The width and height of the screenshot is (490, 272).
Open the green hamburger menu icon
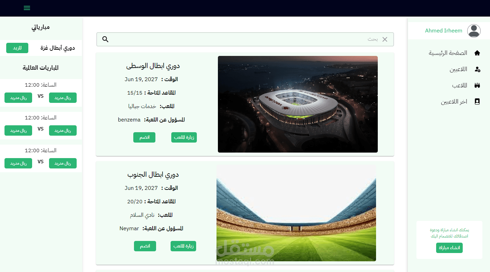point(27,8)
